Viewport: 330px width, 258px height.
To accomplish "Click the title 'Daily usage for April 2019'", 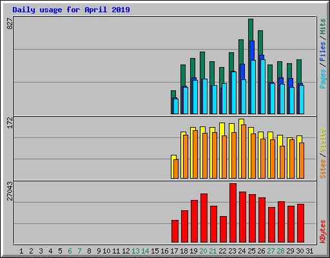I will click(x=71, y=10).
